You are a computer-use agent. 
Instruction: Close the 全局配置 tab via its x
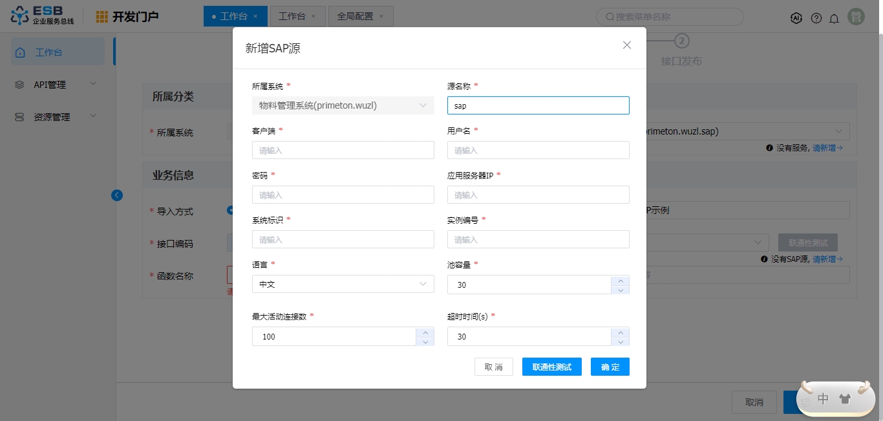tap(381, 16)
